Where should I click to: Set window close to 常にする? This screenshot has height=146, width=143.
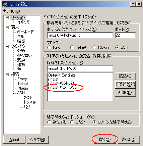[49, 122]
